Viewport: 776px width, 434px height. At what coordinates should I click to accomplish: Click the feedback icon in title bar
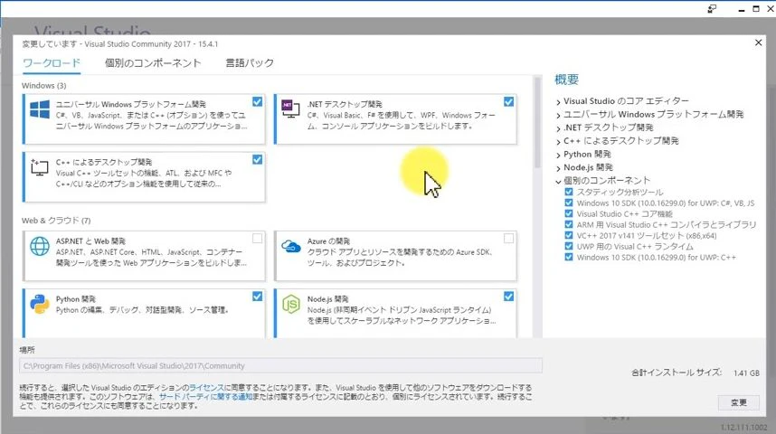[x=712, y=9]
